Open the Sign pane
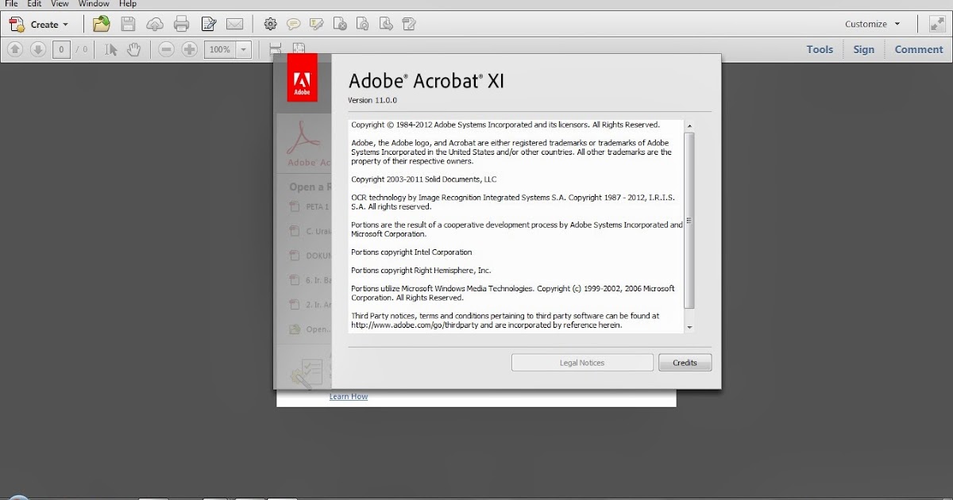 click(864, 49)
